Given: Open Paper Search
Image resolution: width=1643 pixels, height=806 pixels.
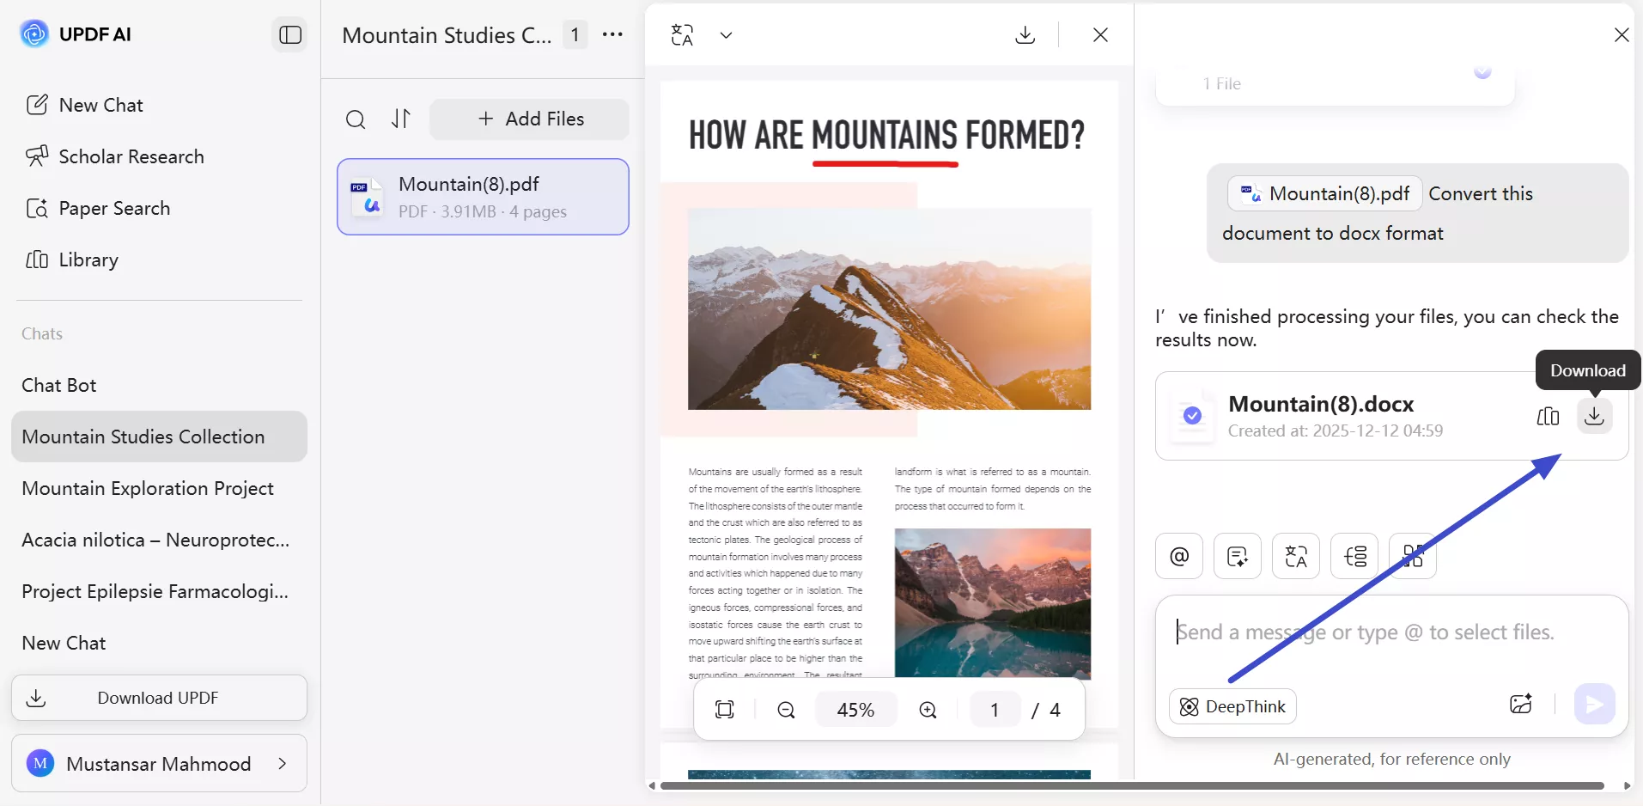Looking at the screenshot, I should click(98, 208).
